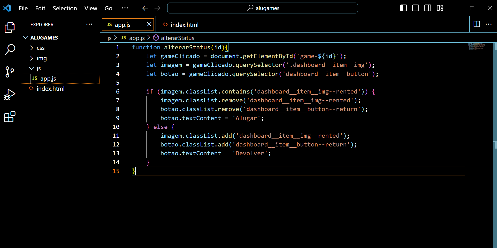The height and width of the screenshot is (248, 497).
Task: Open the Run and Debug view
Action: (10, 95)
